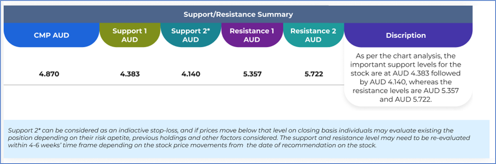Select the Support 2* AUD header
Viewport: 496px width, 164px height.
point(190,35)
